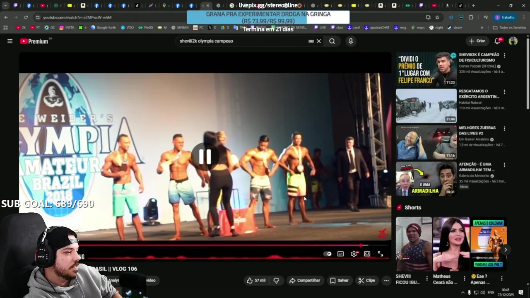Show hidden system tray icons
This screenshot has height=298, width=530.
[x=463, y=293]
